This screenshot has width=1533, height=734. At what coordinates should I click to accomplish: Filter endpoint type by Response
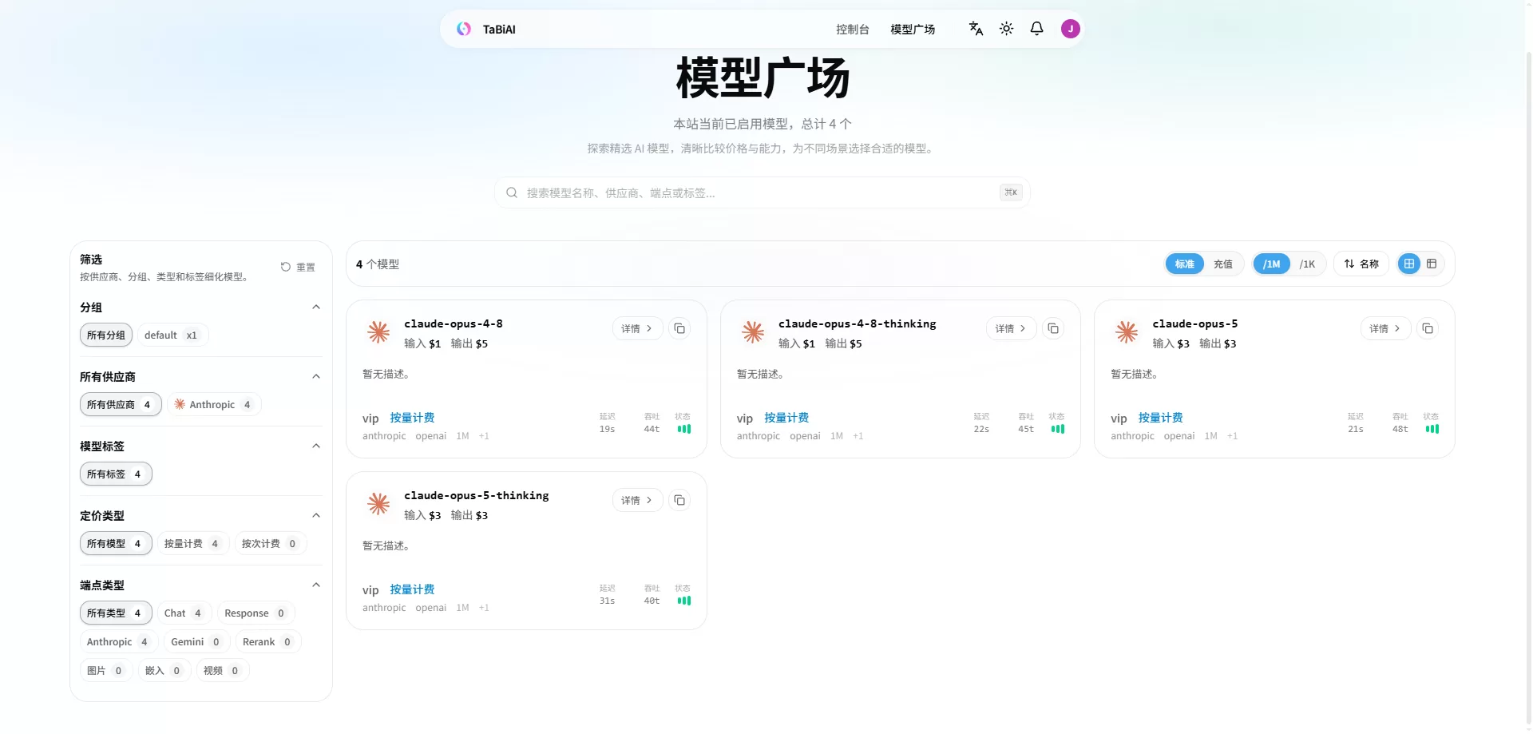(255, 613)
